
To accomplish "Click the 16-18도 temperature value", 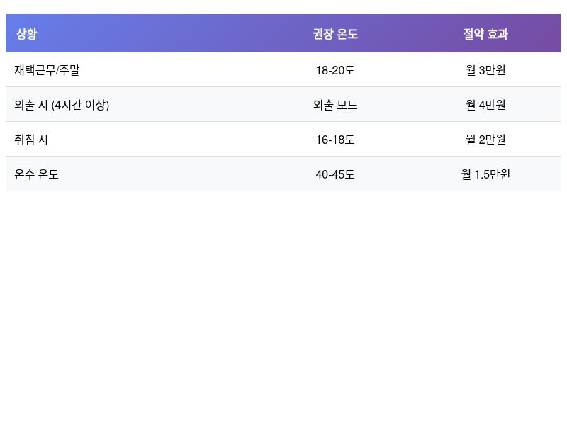I will click(x=335, y=139).
